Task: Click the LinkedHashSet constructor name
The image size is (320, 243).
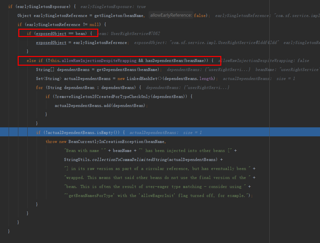Action: pos(142,79)
